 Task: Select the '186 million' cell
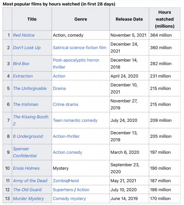point(165,190)
